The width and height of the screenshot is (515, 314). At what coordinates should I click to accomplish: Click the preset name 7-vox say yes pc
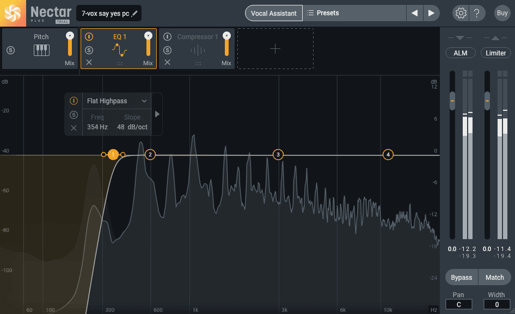click(x=105, y=14)
